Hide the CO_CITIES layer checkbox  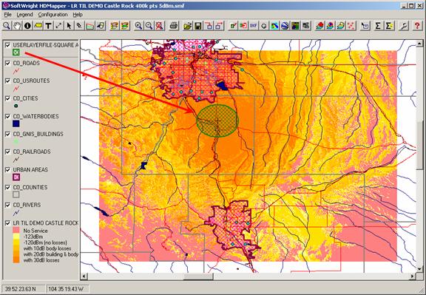8,98
